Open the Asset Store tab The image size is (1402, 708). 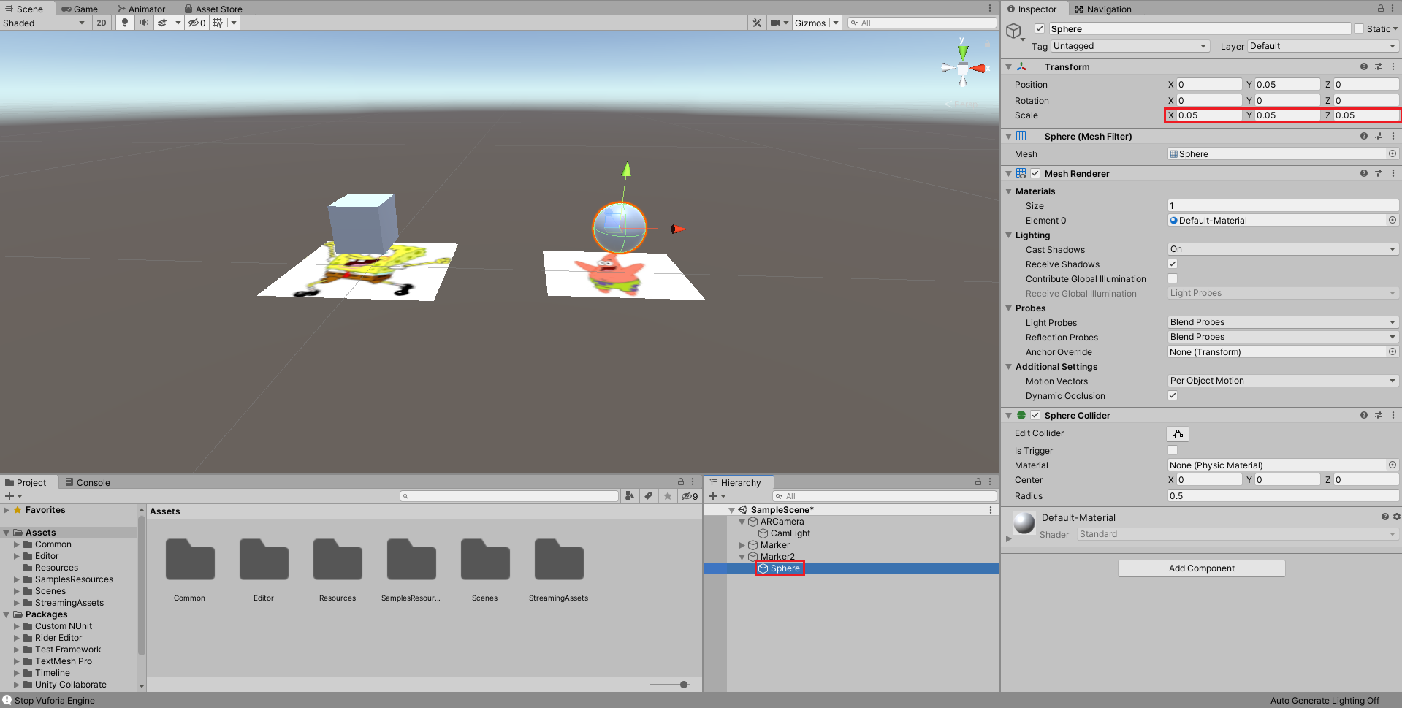point(213,9)
